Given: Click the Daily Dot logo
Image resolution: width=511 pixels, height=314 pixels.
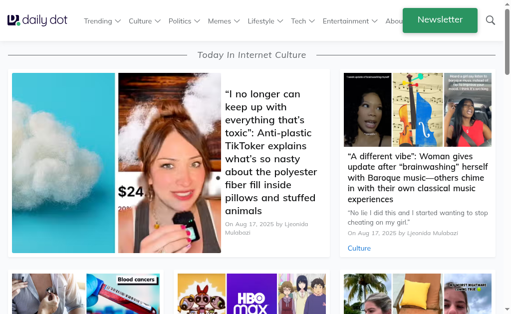Looking at the screenshot, I should pos(37,20).
